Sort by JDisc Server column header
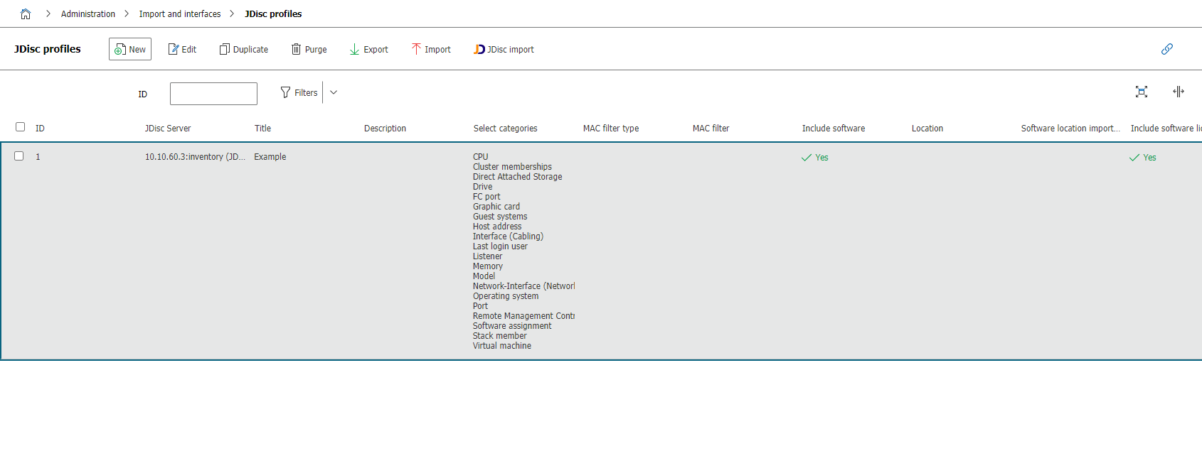The image size is (1202, 451). (168, 129)
